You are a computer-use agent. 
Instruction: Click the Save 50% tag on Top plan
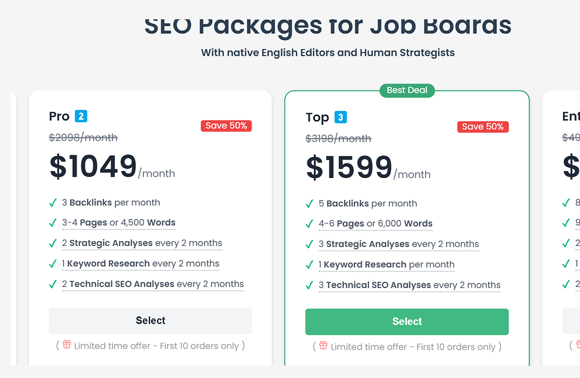[483, 127]
